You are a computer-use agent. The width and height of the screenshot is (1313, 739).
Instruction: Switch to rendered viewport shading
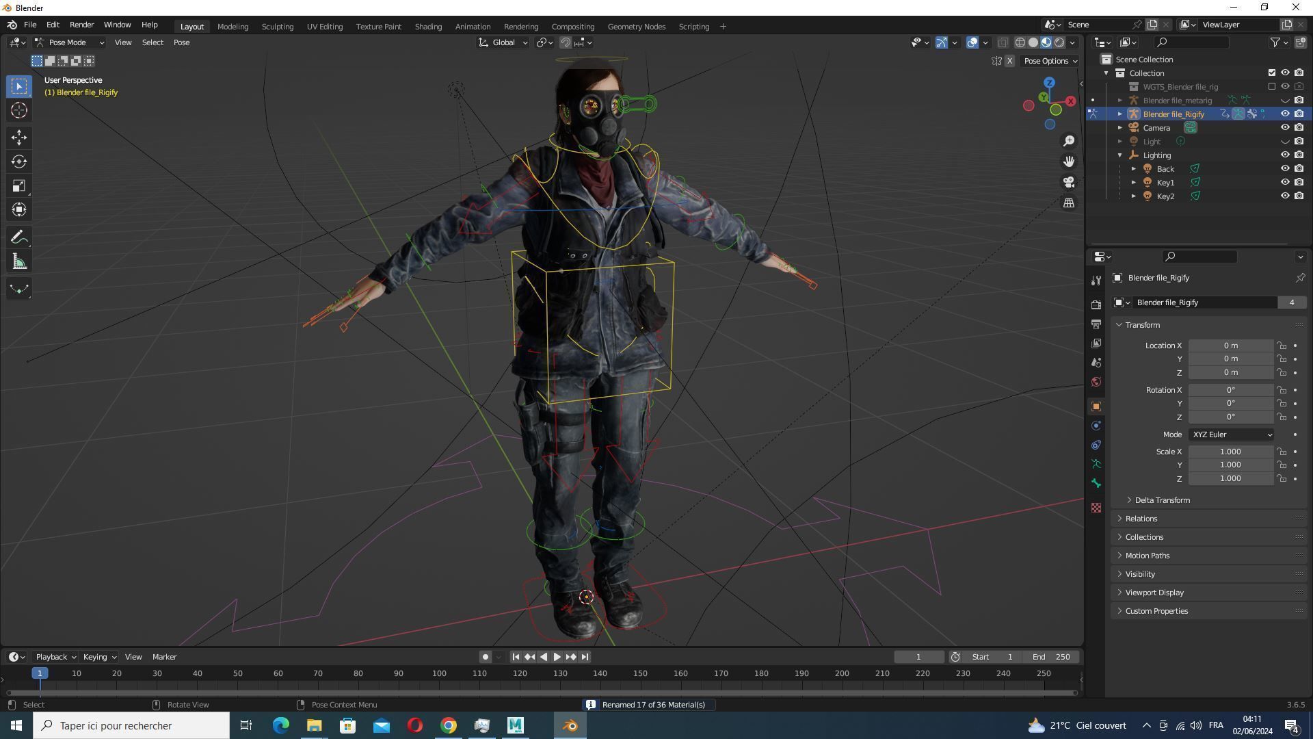pyautogui.click(x=1059, y=42)
